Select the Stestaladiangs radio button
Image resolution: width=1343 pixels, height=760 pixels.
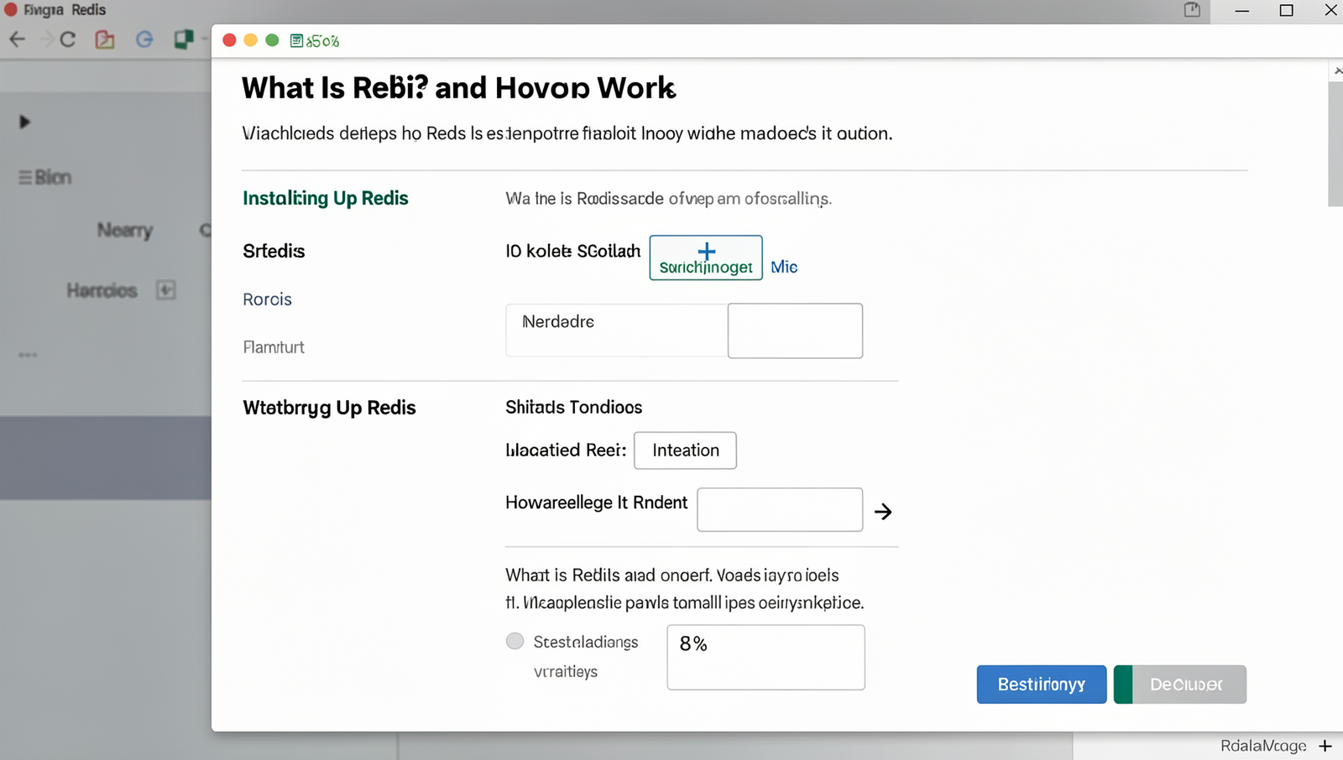pyautogui.click(x=515, y=641)
